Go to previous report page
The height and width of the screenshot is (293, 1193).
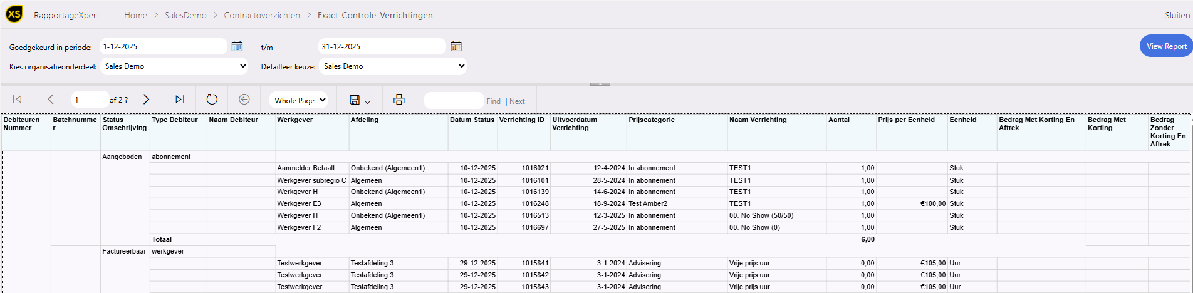point(51,100)
